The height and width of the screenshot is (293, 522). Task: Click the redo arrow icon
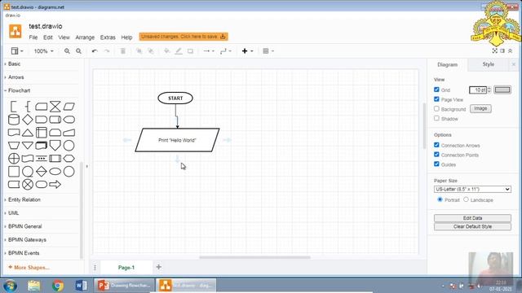107,51
